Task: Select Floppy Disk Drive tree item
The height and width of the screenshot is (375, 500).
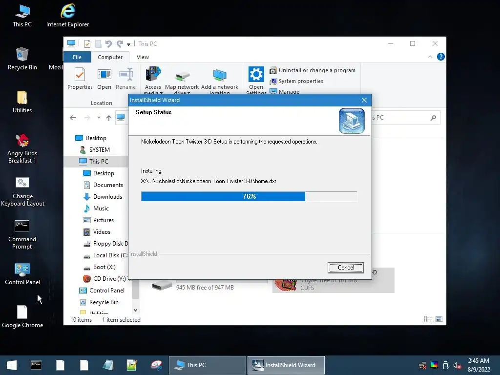Action: coord(105,244)
